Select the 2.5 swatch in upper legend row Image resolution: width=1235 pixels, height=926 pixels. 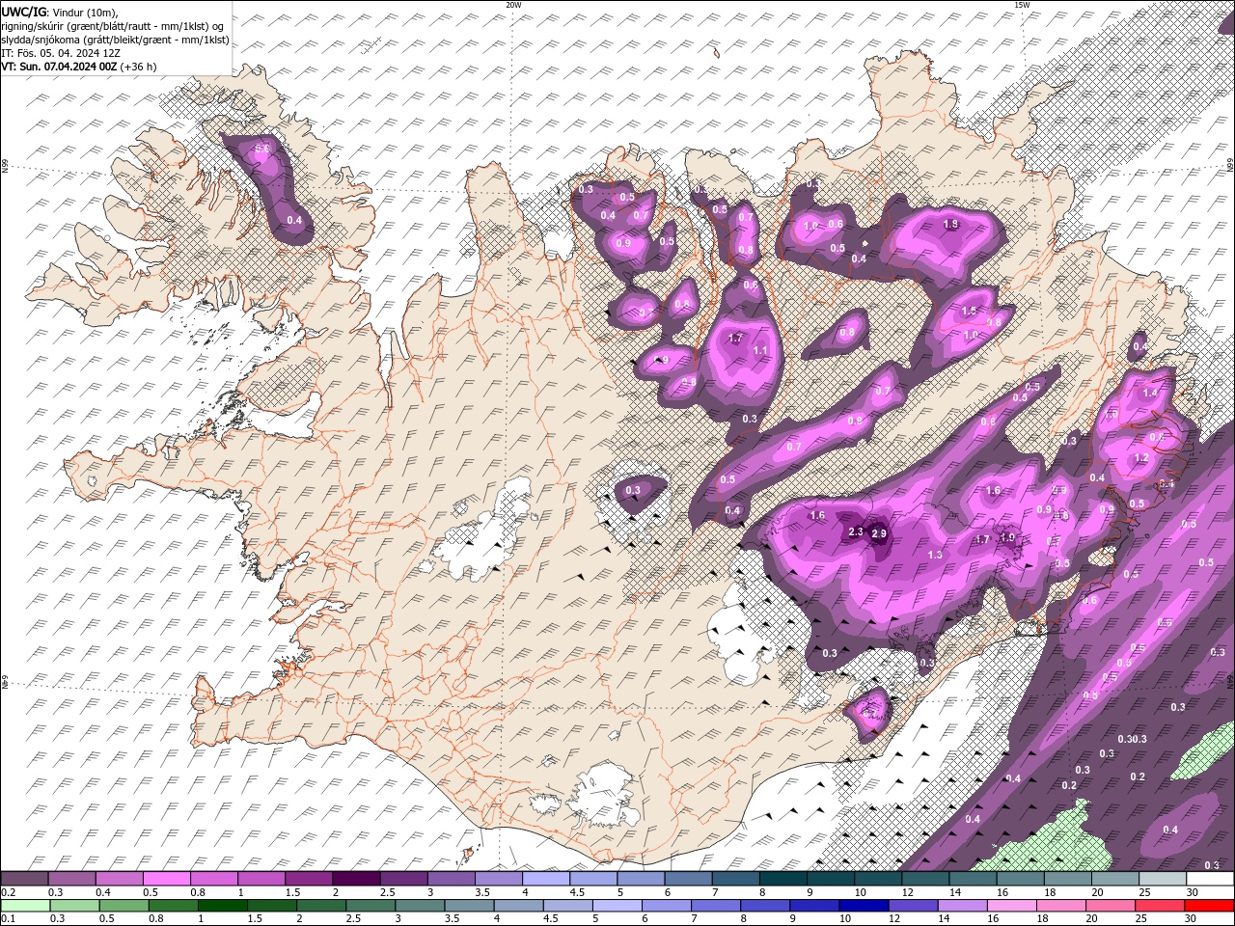point(403,879)
